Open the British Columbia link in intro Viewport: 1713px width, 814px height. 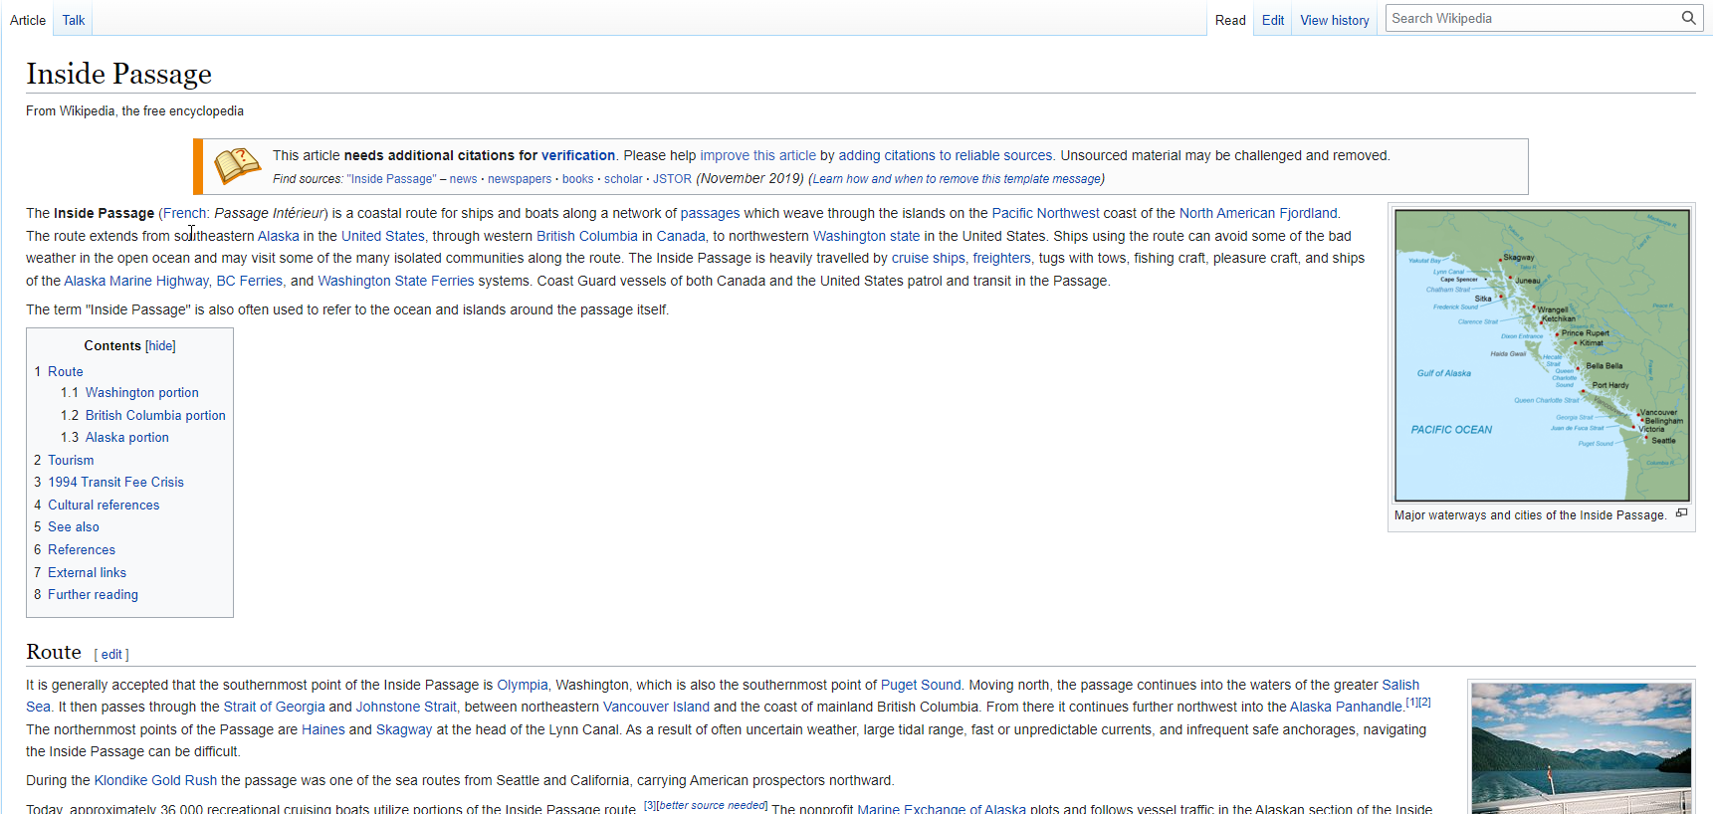[x=587, y=236]
